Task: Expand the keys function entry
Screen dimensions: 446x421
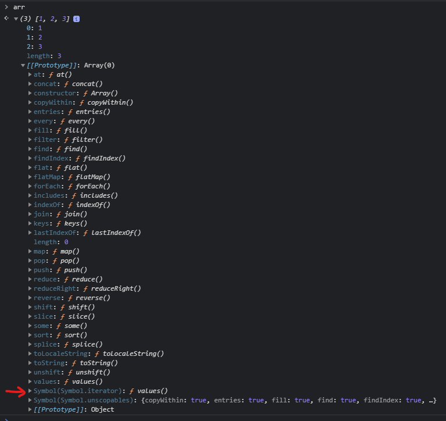Action: tap(30, 224)
